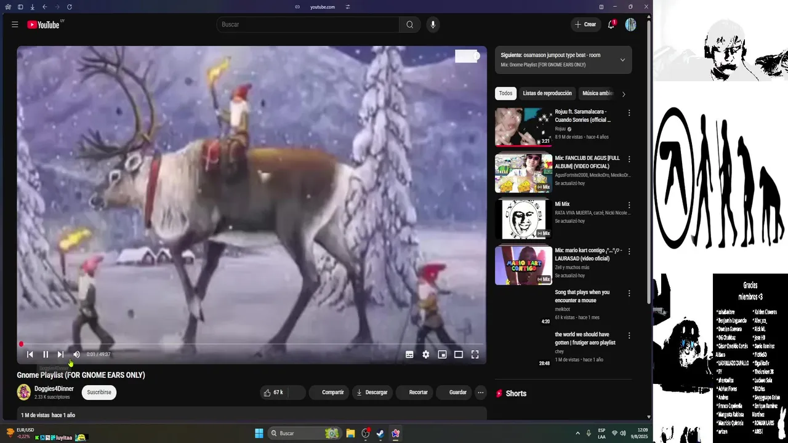The width and height of the screenshot is (788, 443).
Task: Go forward with browser forward arrow
Action: click(57, 7)
